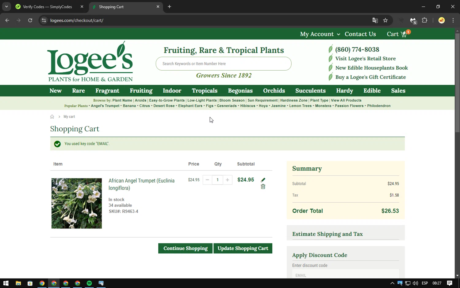Call the (860) 774-8038 phone link
Viewport: 460px width, 288px height.
click(357, 49)
